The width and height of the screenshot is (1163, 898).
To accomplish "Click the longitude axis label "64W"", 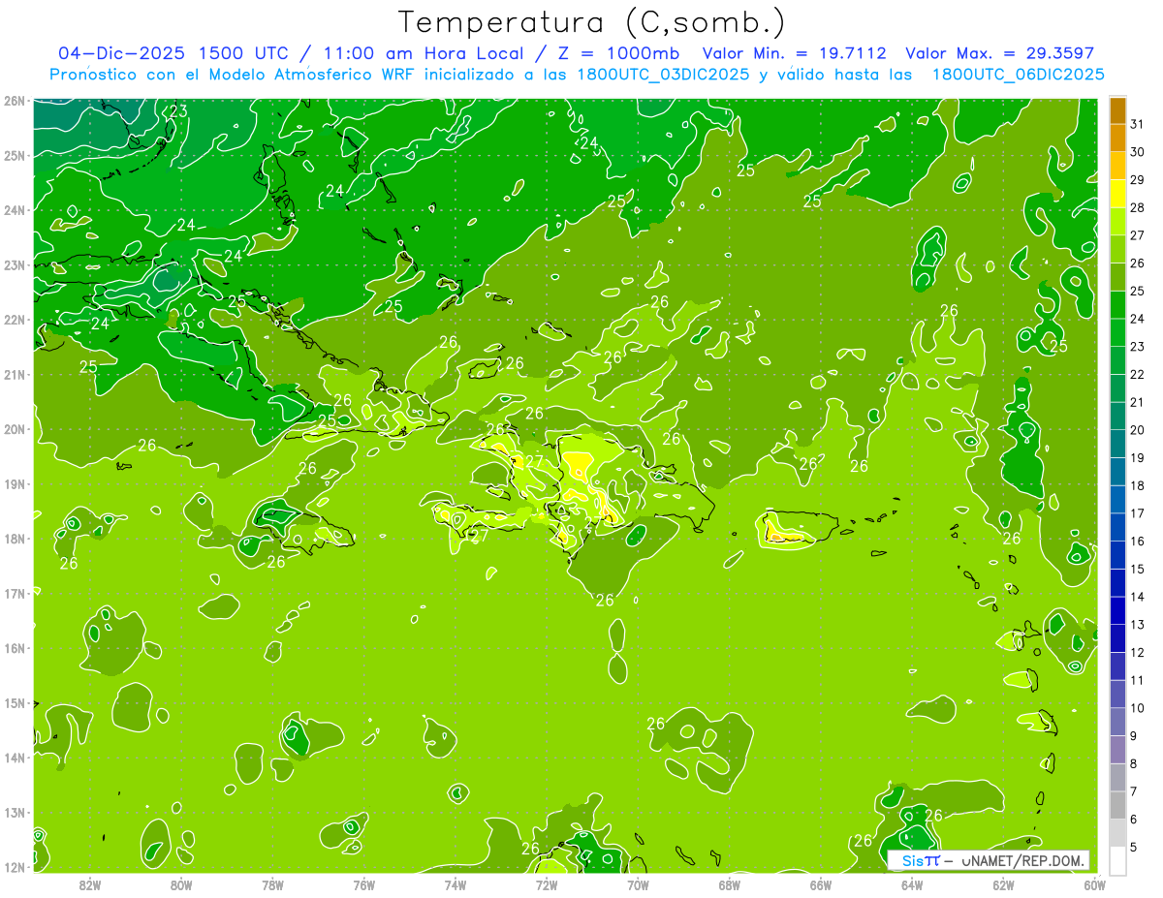I will coord(912,884).
